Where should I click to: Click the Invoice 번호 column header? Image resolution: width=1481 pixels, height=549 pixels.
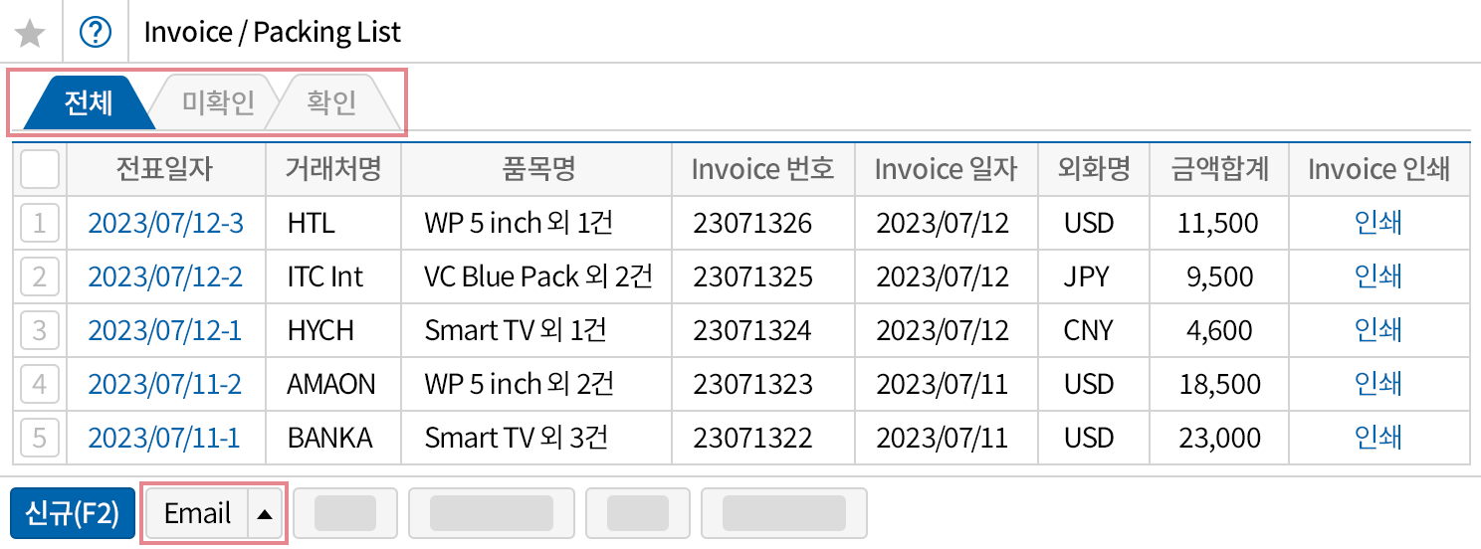click(762, 170)
